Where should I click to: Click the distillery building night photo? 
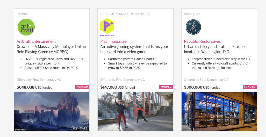click(x=219, y=111)
